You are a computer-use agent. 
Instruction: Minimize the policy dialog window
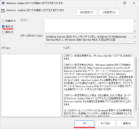(116, 3)
